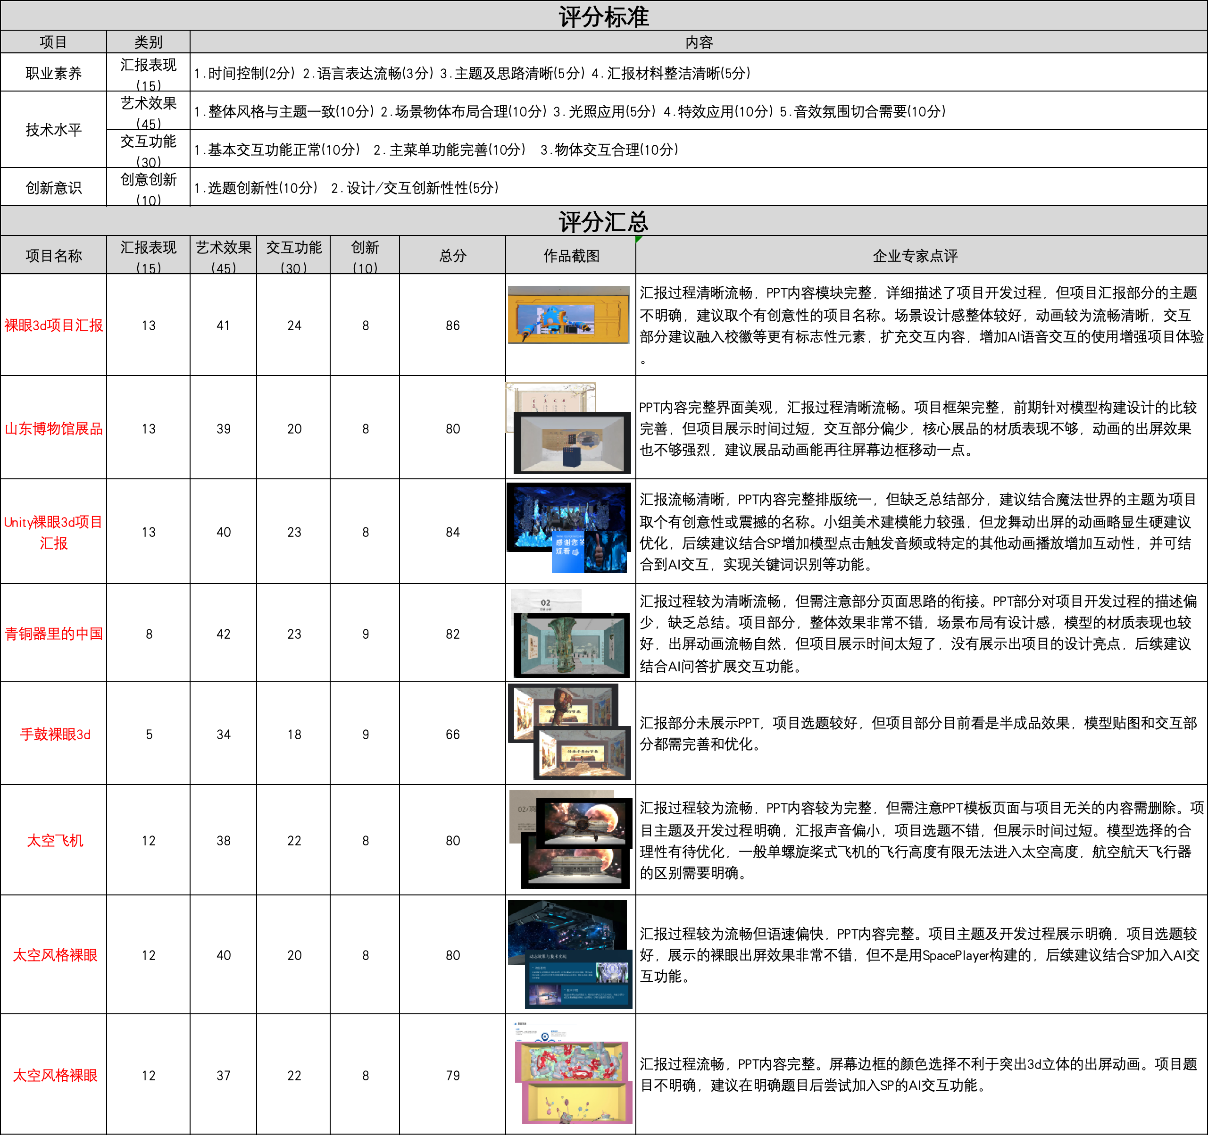Select the 手鼓裸眼3d screenshot image
Viewport: 1208px width, 1136px height.
point(570,733)
